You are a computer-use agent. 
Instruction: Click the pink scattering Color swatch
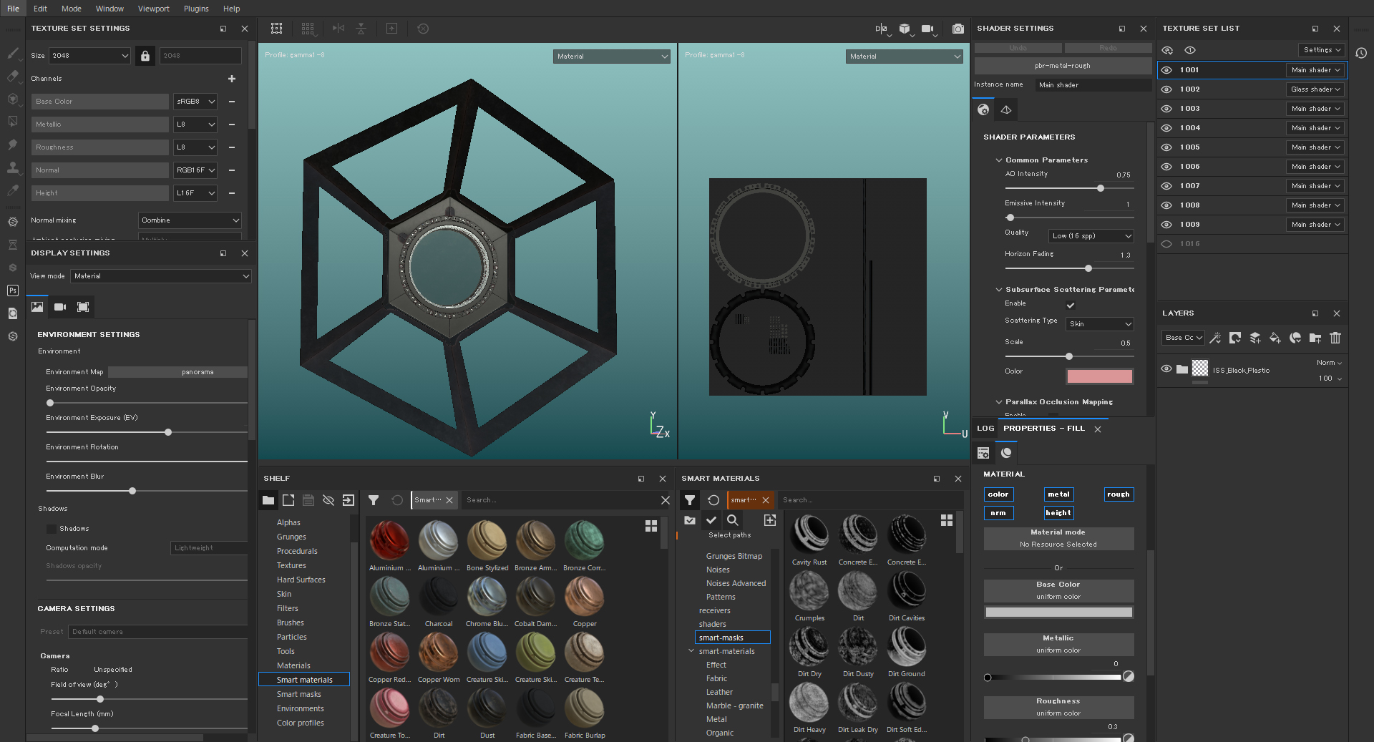click(x=1100, y=376)
